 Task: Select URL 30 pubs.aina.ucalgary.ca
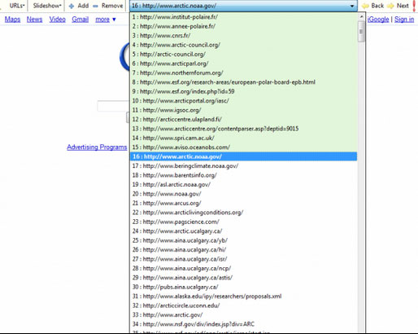point(243,287)
